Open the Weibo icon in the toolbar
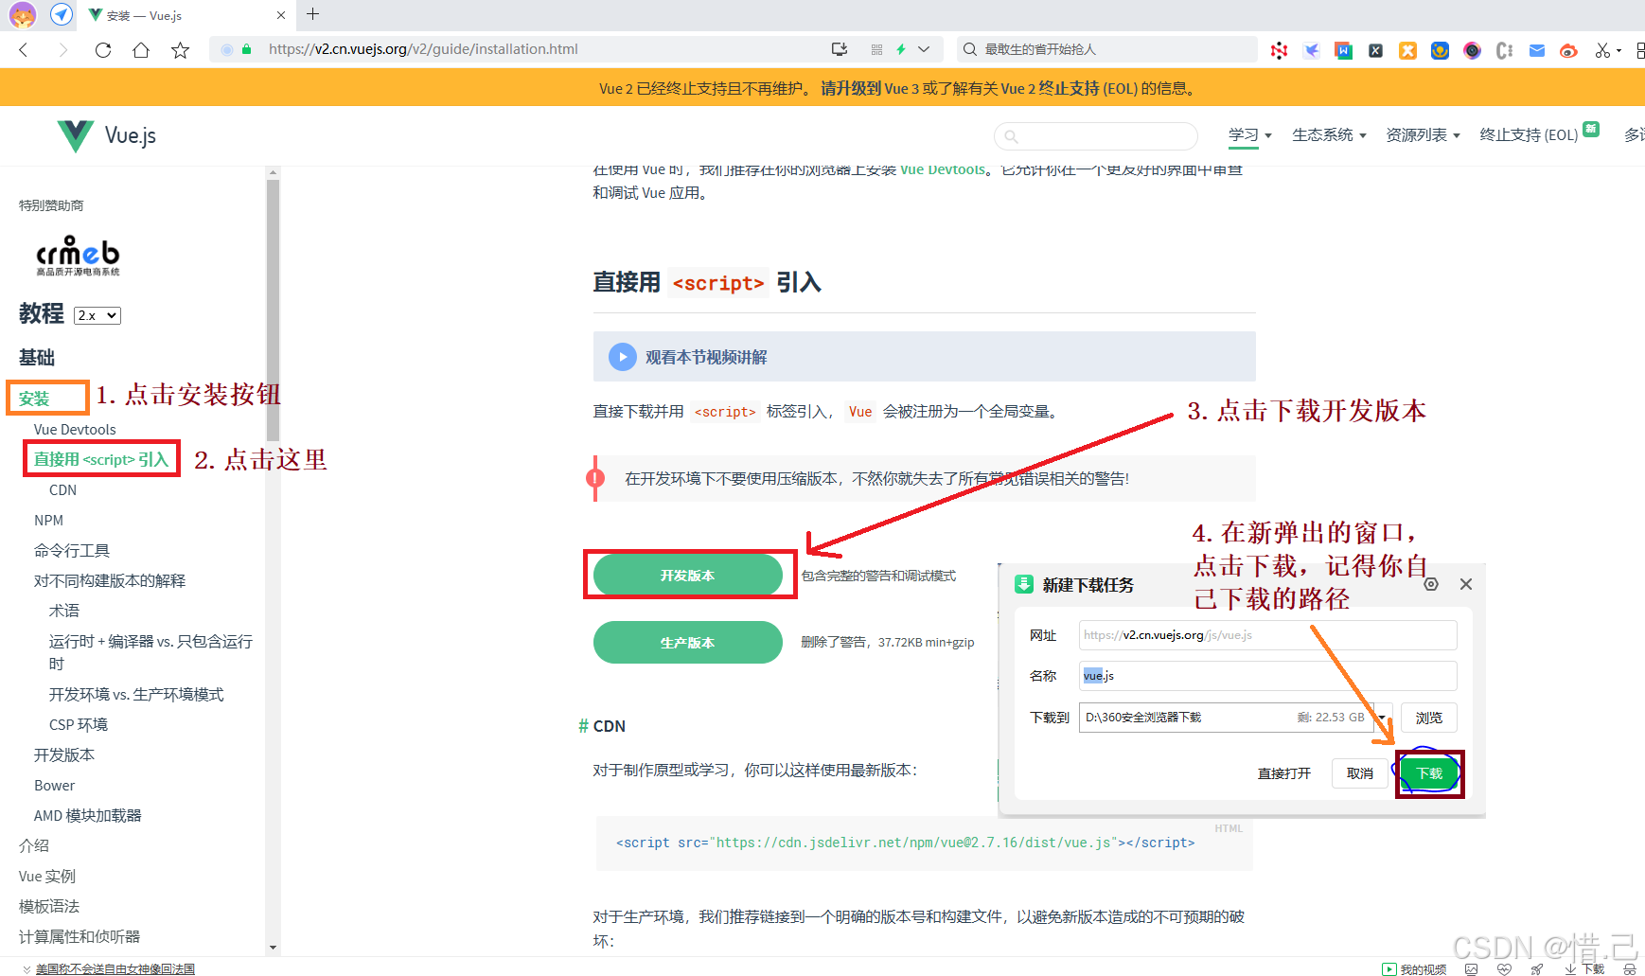 pos(1568,50)
